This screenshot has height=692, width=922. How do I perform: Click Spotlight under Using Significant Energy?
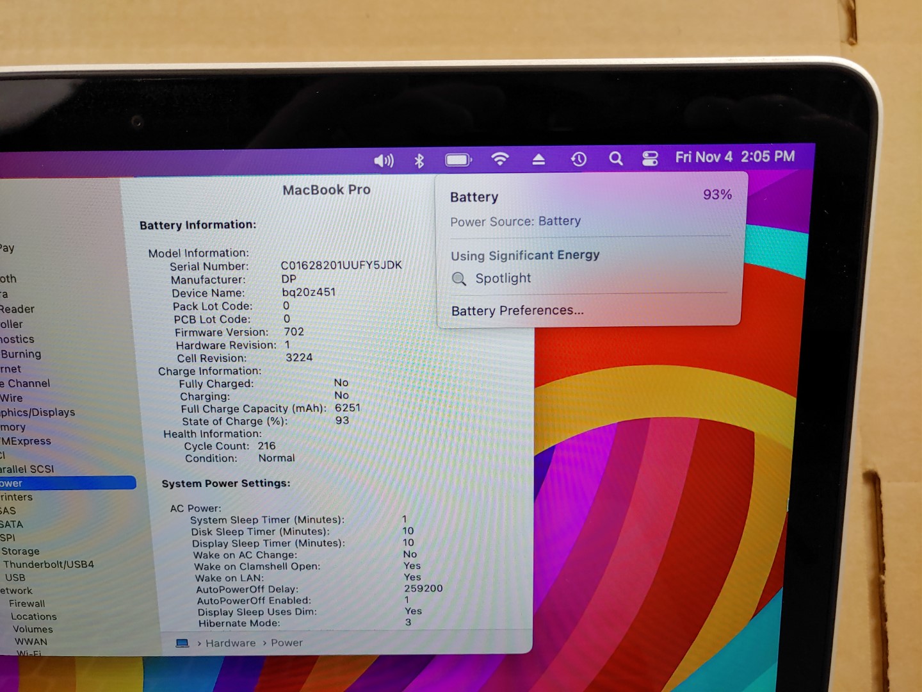click(x=503, y=278)
